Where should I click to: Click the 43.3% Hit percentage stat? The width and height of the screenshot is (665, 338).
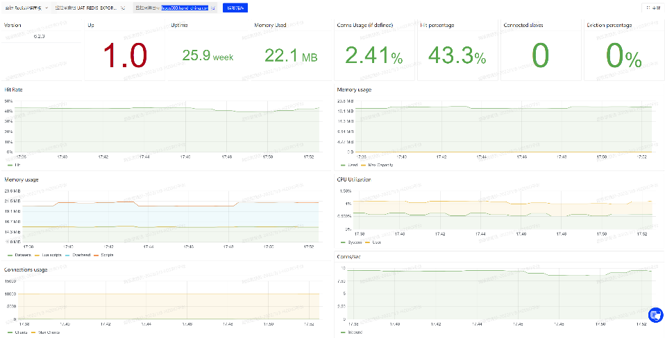pos(457,56)
